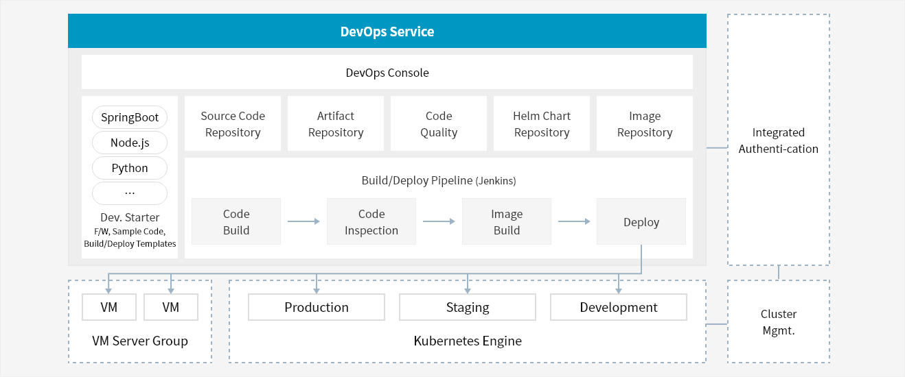The height and width of the screenshot is (377, 905).
Task: Click the DevOps Service header banner
Action: pos(387,31)
